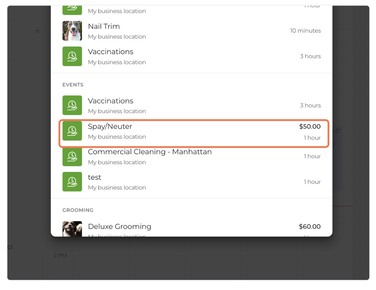Select the Spay/Neuter service name
Image resolution: width=376 pixels, height=290 pixels.
(x=110, y=126)
